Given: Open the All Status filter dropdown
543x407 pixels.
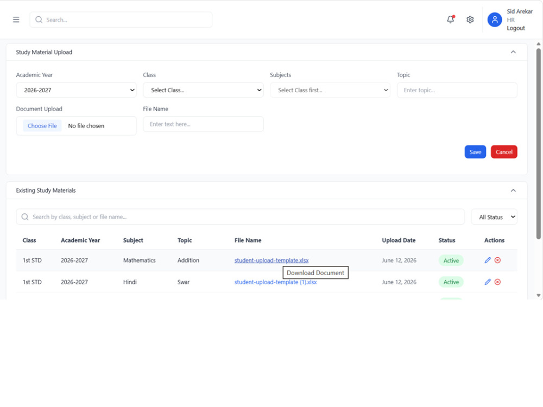Looking at the screenshot, I should 494,217.
